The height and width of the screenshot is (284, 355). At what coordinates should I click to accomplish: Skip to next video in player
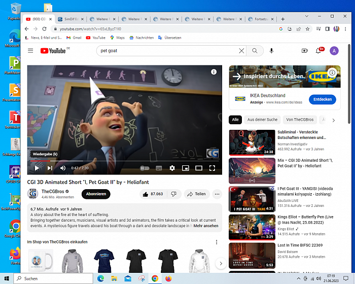(x=50, y=168)
